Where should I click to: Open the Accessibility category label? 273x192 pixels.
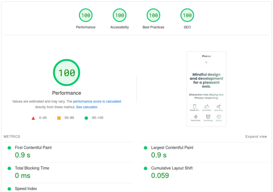click(x=119, y=27)
